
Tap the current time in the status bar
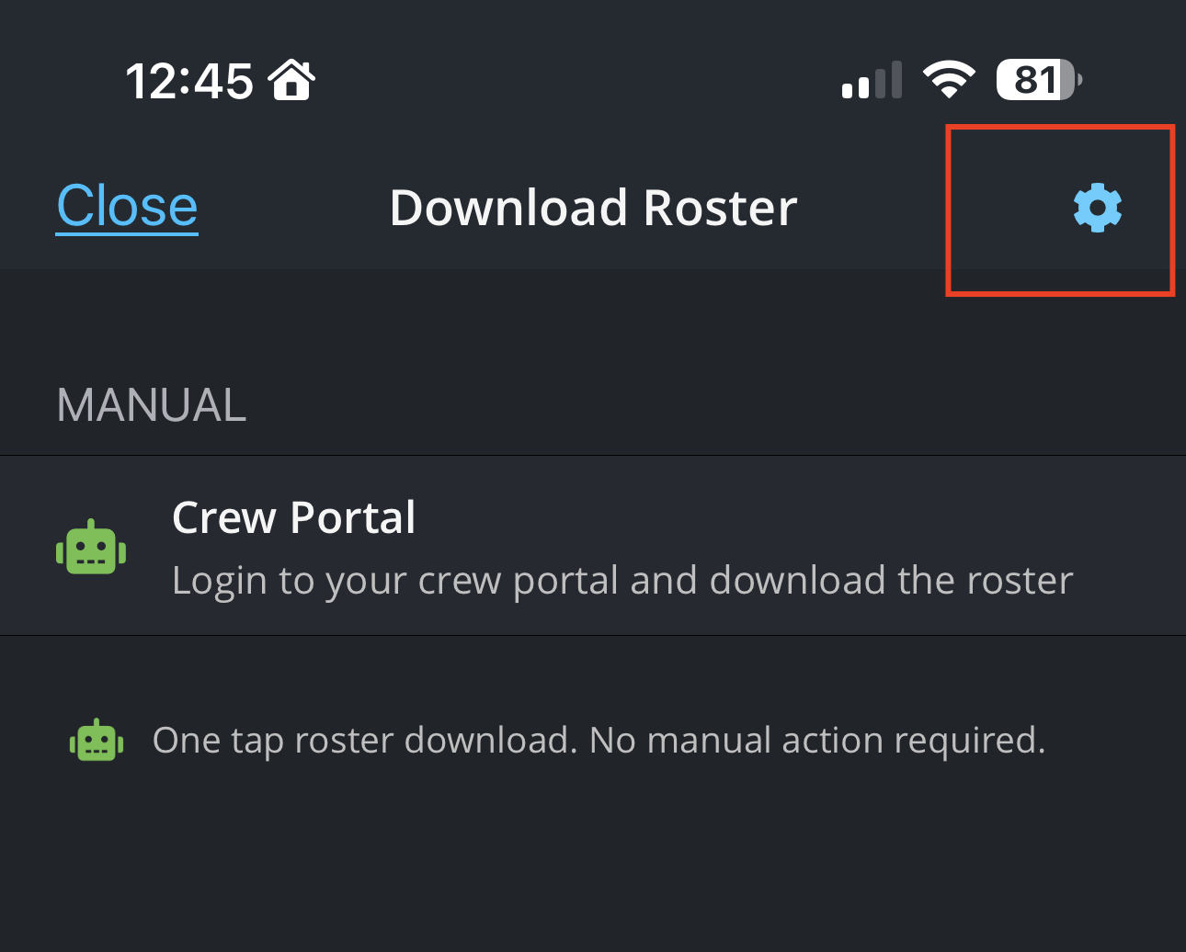tap(190, 80)
